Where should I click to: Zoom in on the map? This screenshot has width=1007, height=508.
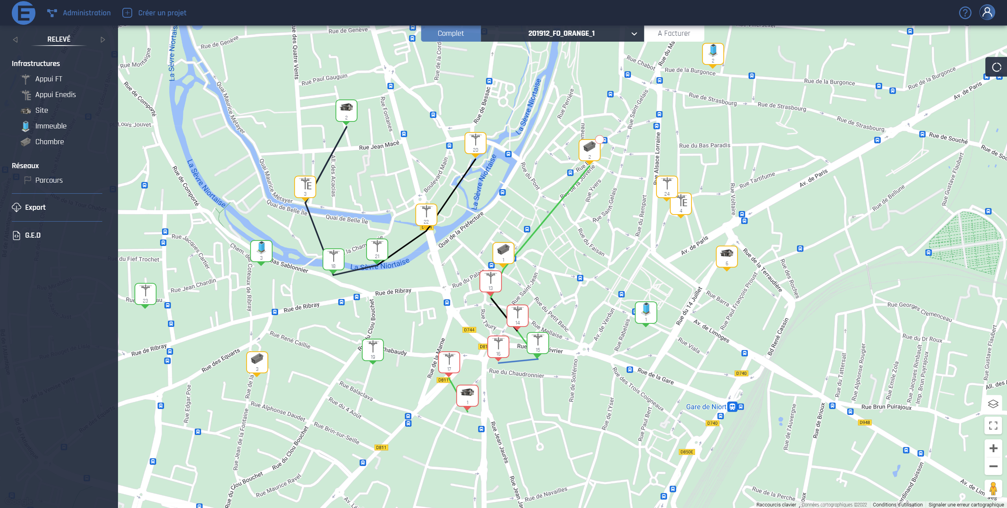(x=993, y=448)
